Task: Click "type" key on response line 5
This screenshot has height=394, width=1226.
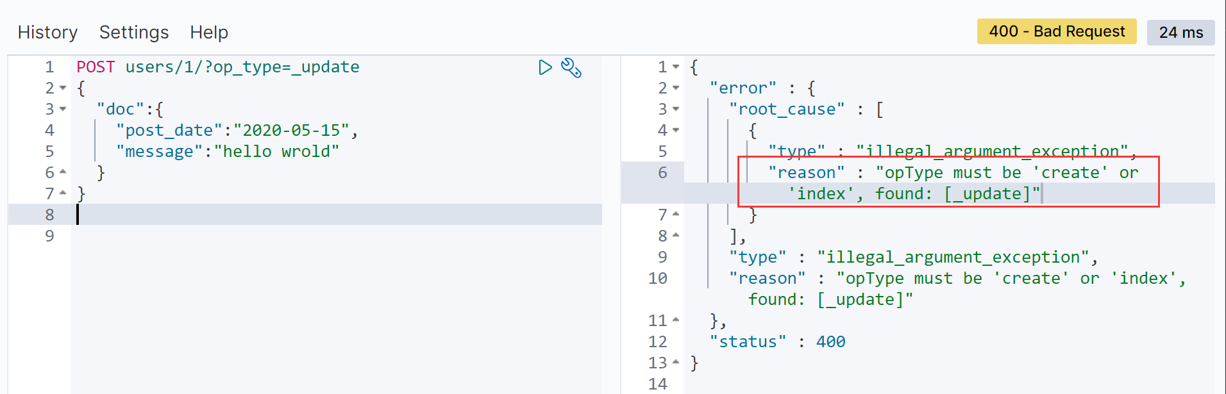Action: pyautogui.click(x=797, y=151)
